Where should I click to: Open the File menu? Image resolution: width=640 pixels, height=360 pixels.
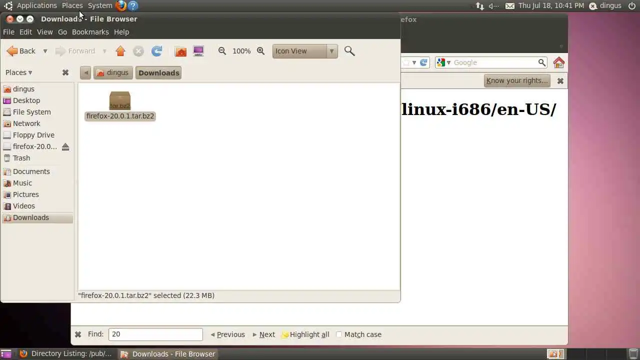(x=8, y=32)
